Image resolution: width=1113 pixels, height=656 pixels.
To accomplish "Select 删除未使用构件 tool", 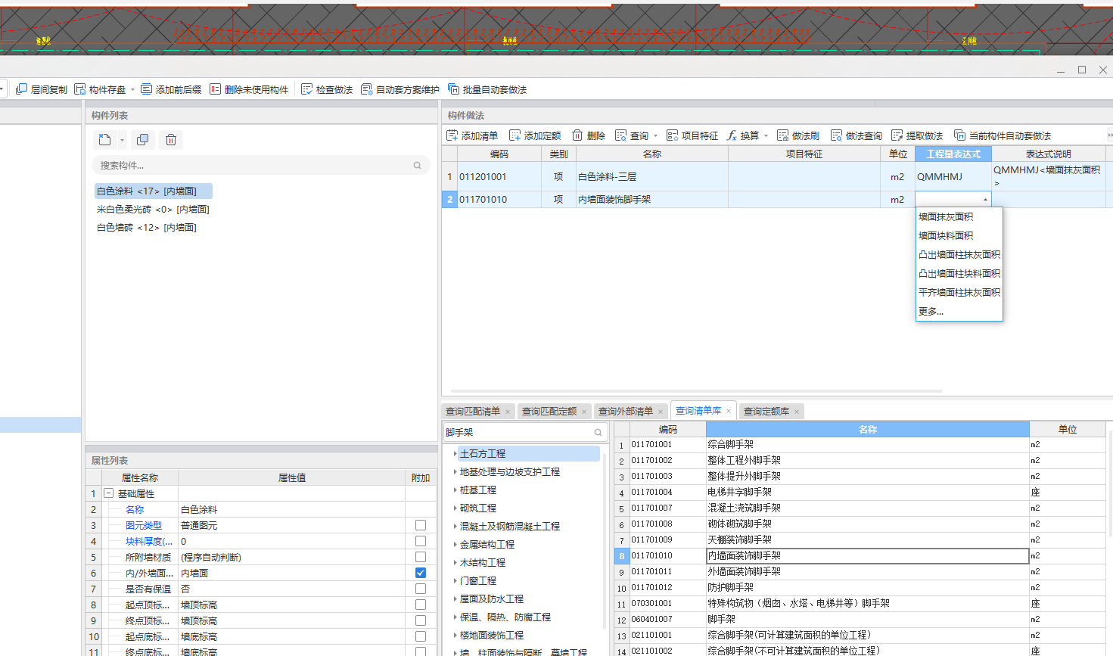I will click(x=249, y=89).
